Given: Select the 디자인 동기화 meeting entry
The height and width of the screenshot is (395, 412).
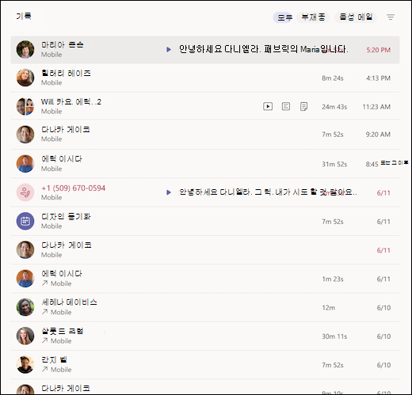Looking at the screenshot, I should tap(205, 222).
